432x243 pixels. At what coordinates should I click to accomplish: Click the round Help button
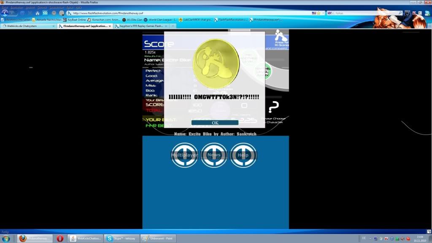coord(243,155)
